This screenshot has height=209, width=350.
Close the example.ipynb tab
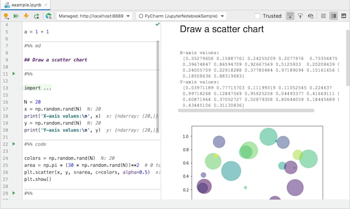tap(46, 5)
